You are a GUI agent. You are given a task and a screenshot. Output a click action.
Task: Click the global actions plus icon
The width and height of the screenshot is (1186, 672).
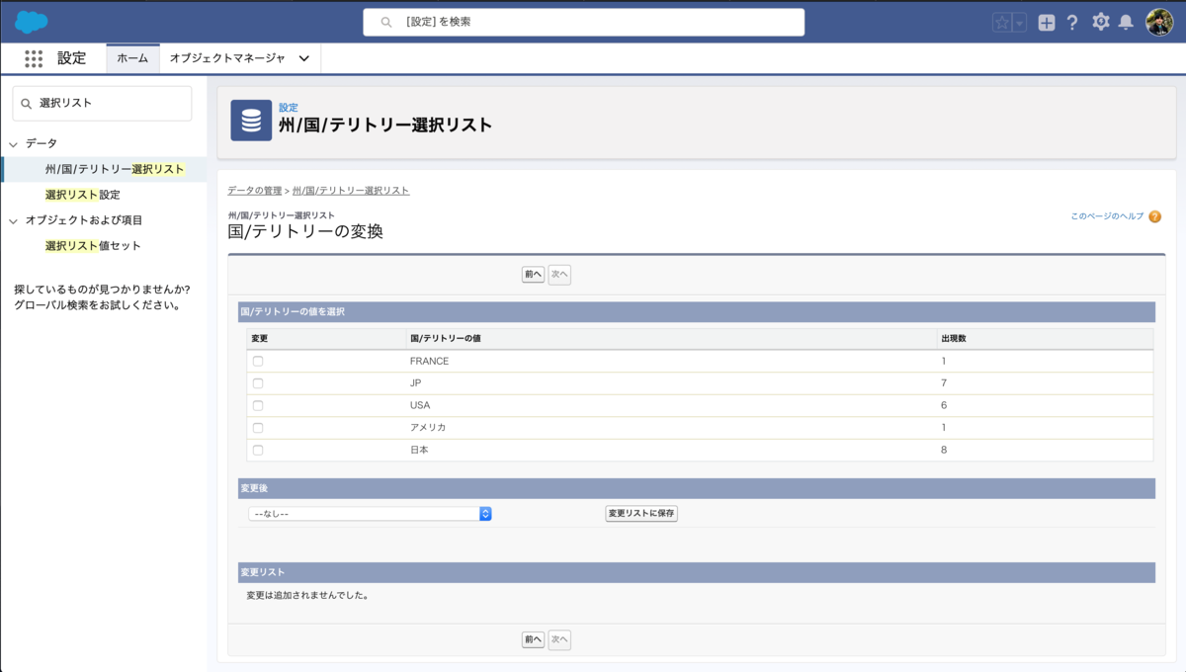1047,23
